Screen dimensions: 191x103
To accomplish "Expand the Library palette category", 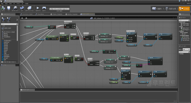I will pyautogui.click(x=179, y=54).
